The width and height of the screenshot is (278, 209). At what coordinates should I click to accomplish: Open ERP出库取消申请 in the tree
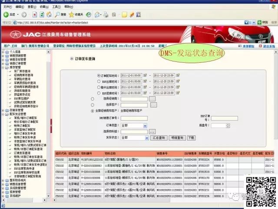24,169
